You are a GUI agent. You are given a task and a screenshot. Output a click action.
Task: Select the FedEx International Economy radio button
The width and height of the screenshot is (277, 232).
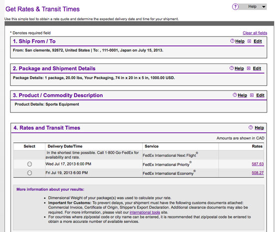(x=29, y=172)
